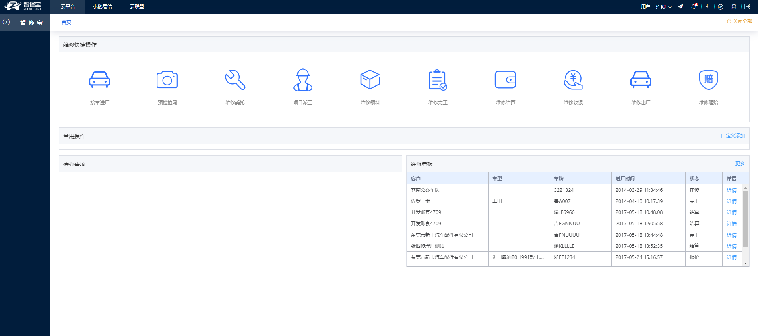Image resolution: width=758 pixels, height=336 pixels.
Task: Click 更多 link in 维修看板
Action: pos(740,164)
